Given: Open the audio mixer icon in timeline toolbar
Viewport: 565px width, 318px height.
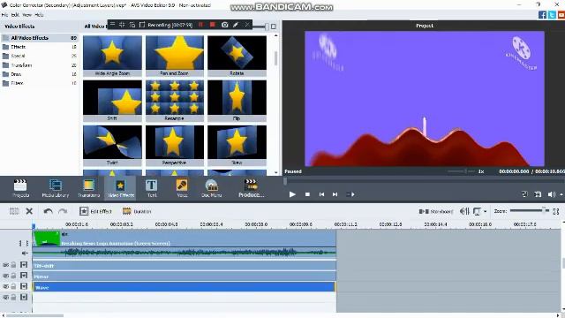Looking at the screenshot, I should click(x=464, y=211).
